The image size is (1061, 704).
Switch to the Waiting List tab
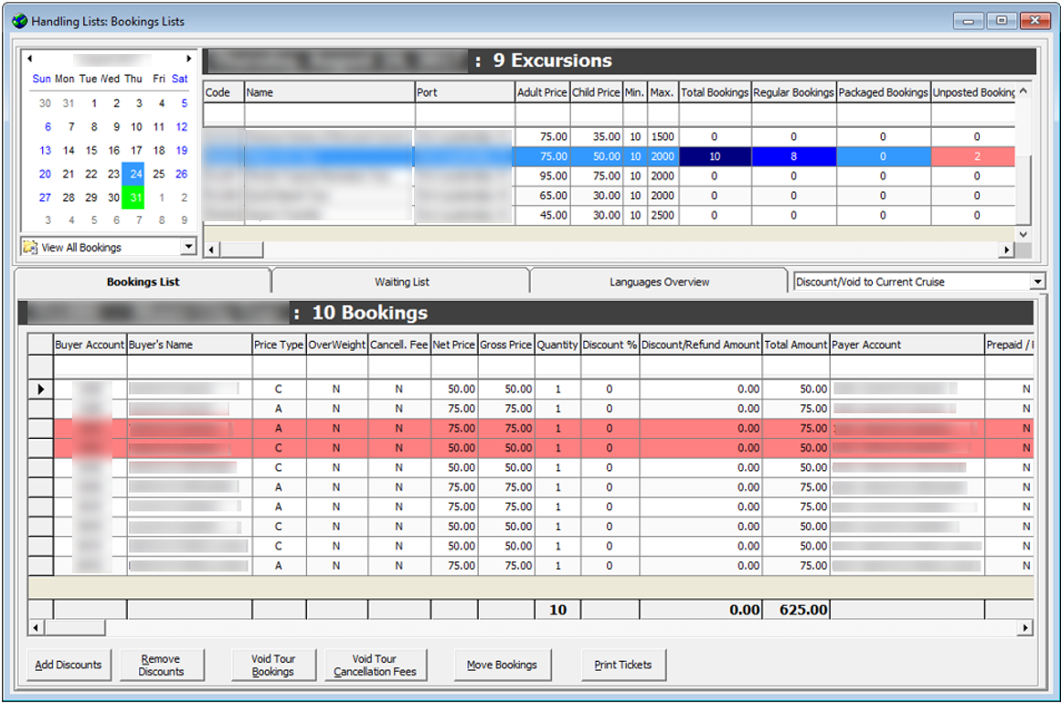pyautogui.click(x=402, y=282)
